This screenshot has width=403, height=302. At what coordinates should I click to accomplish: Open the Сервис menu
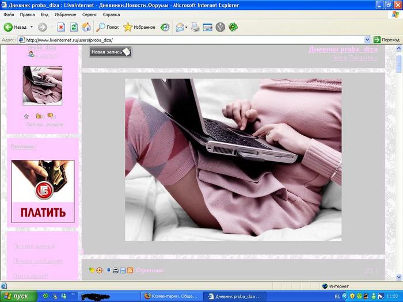coord(89,14)
